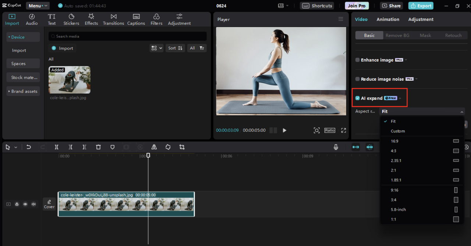The width and height of the screenshot is (471, 246).
Task: Open the Stock materials sidebar item
Action: pos(23,77)
